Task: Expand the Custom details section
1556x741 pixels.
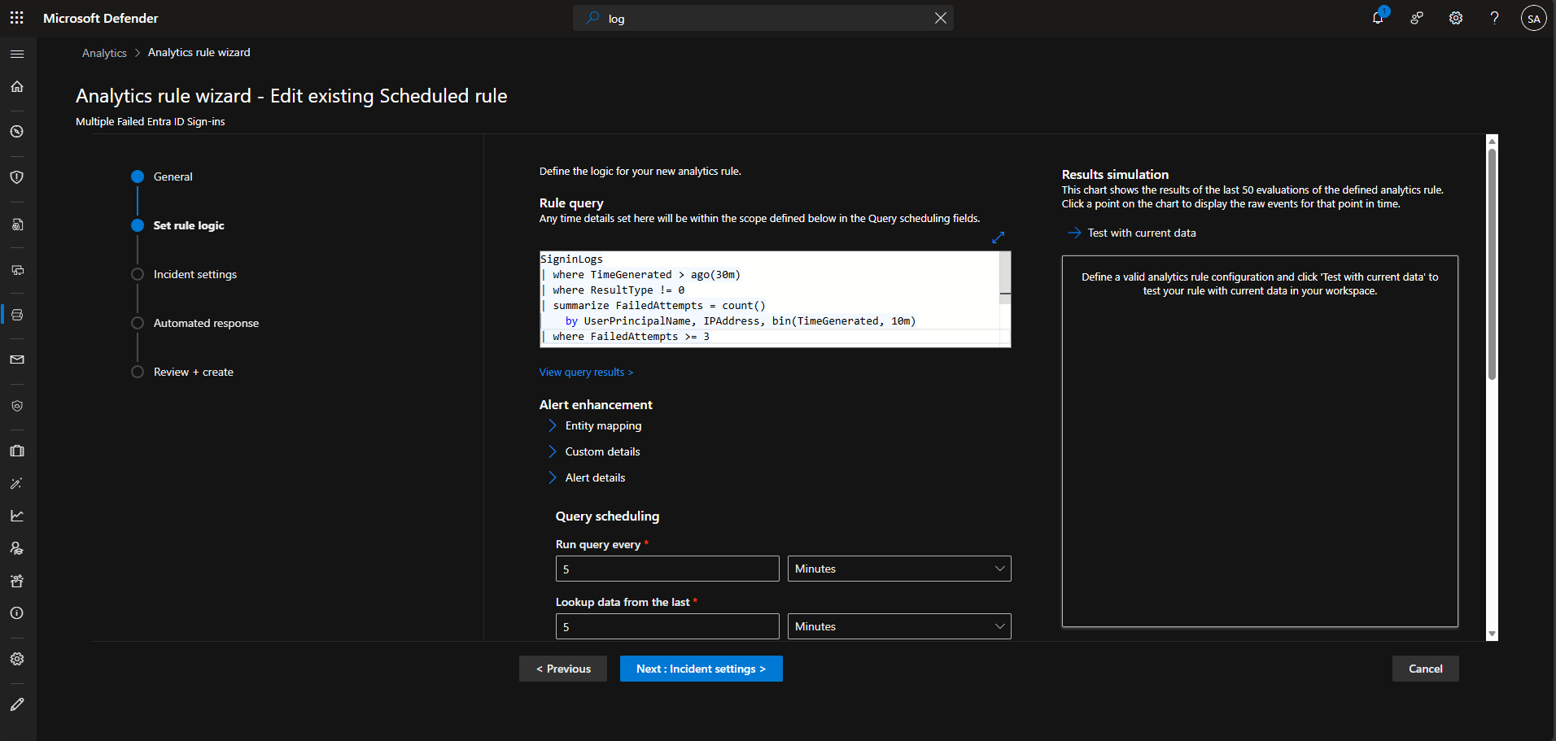Action: pyautogui.click(x=601, y=451)
